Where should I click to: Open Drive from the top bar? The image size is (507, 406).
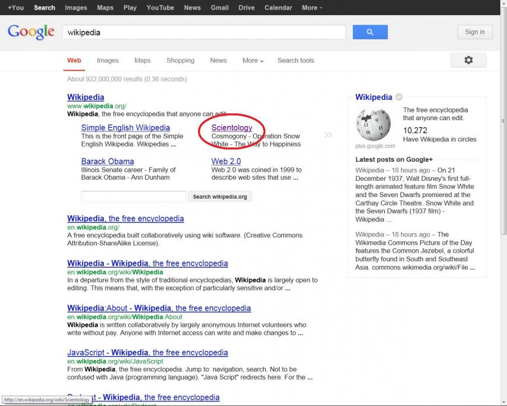click(x=246, y=7)
